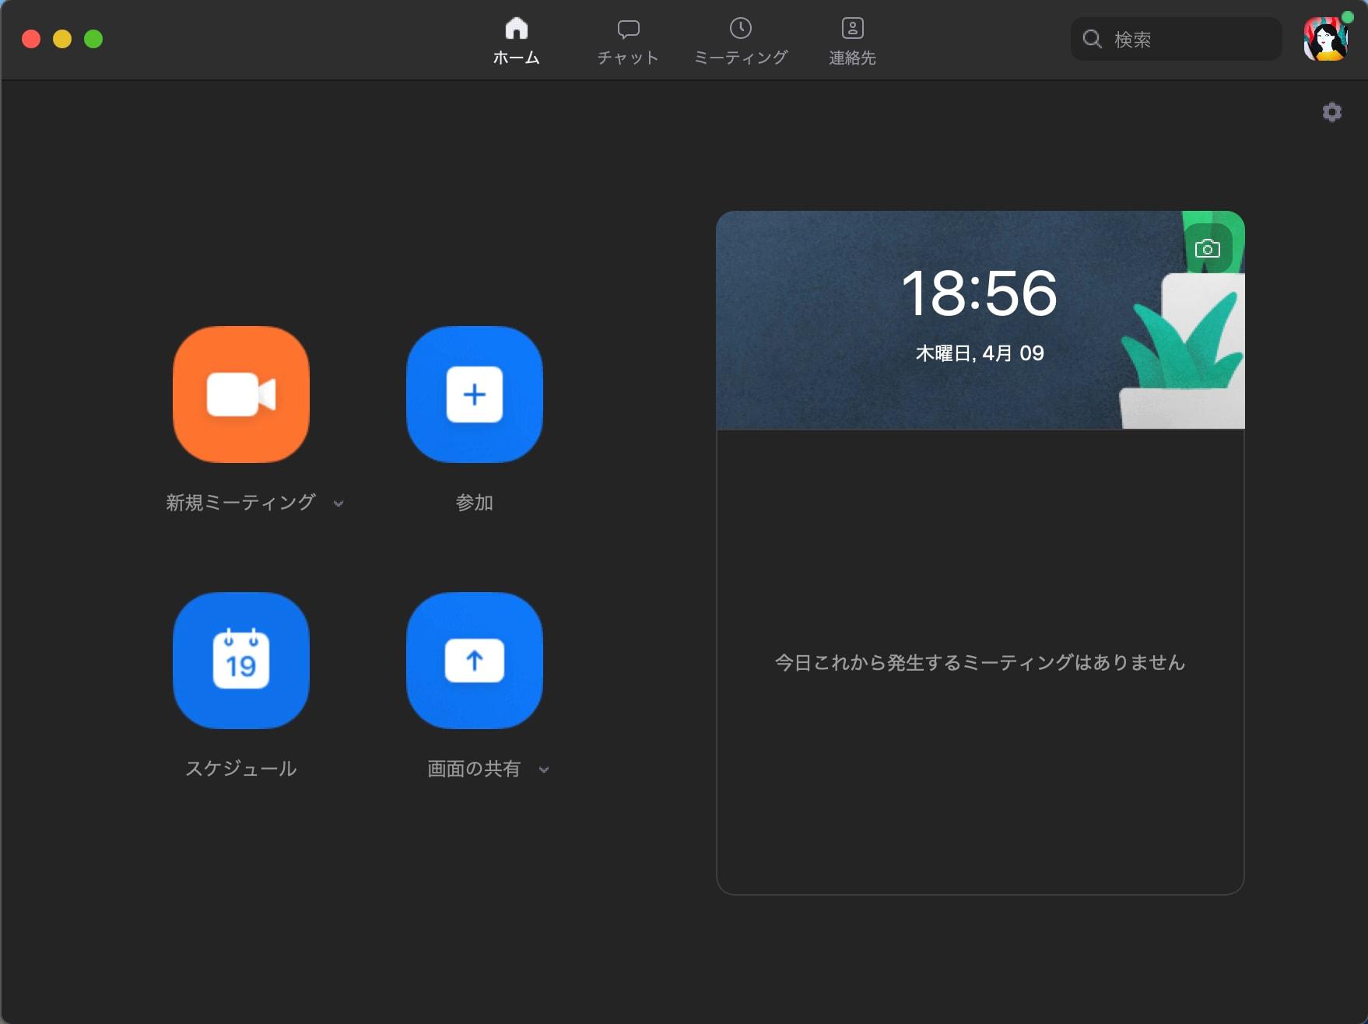Click the 18:56 clock banner

coord(980,320)
